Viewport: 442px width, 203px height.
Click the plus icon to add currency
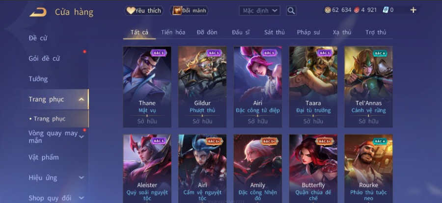tap(413, 10)
